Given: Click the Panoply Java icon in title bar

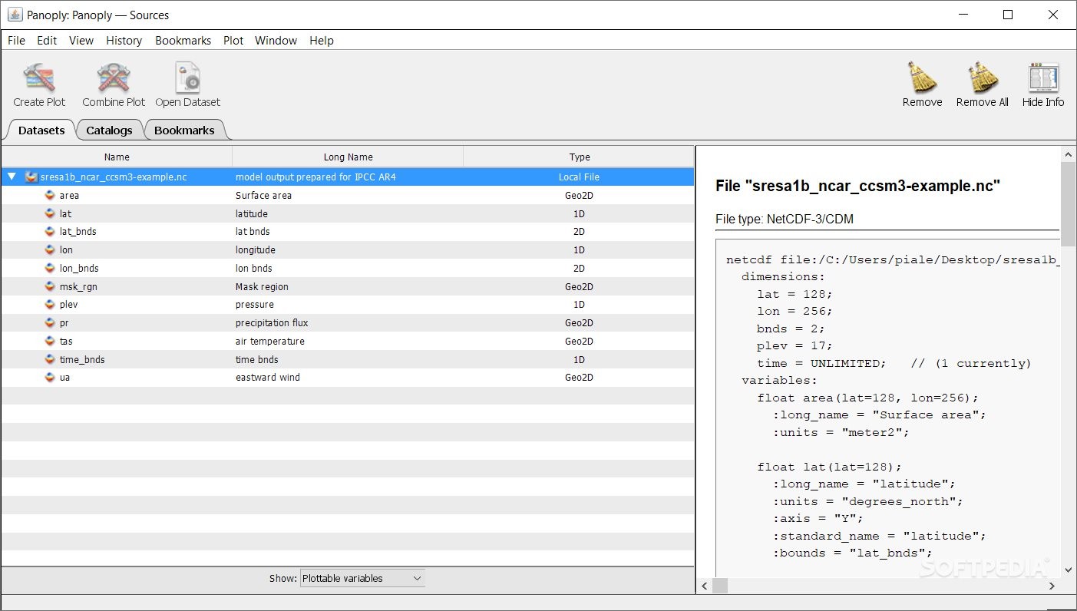Looking at the screenshot, I should 15,15.
